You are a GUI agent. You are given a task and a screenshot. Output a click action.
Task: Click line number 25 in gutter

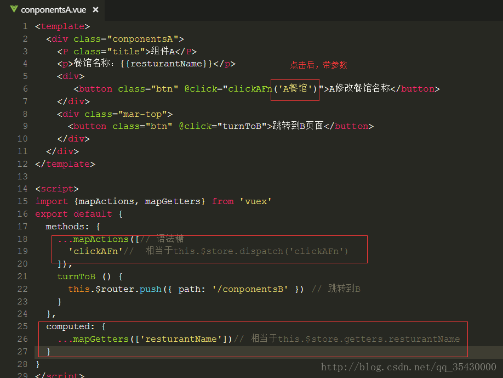[x=22, y=326]
